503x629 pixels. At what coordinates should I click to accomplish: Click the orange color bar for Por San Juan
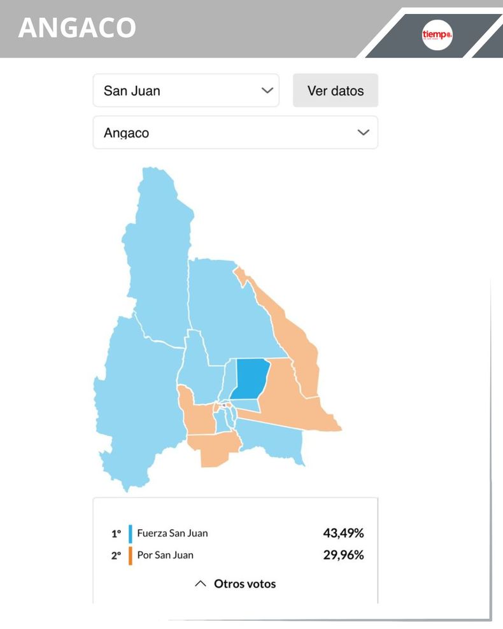131,555
